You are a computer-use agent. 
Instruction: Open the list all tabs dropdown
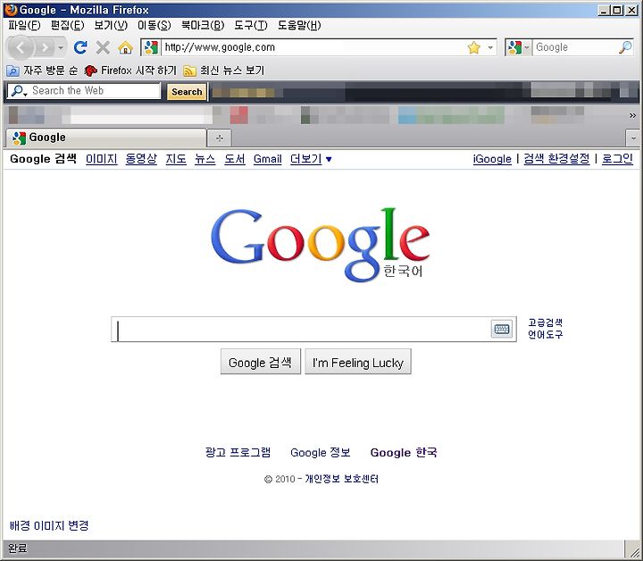pos(633,138)
